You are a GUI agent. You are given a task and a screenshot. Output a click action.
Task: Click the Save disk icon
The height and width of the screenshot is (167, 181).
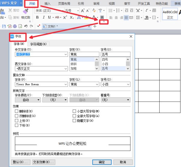point(4,26)
